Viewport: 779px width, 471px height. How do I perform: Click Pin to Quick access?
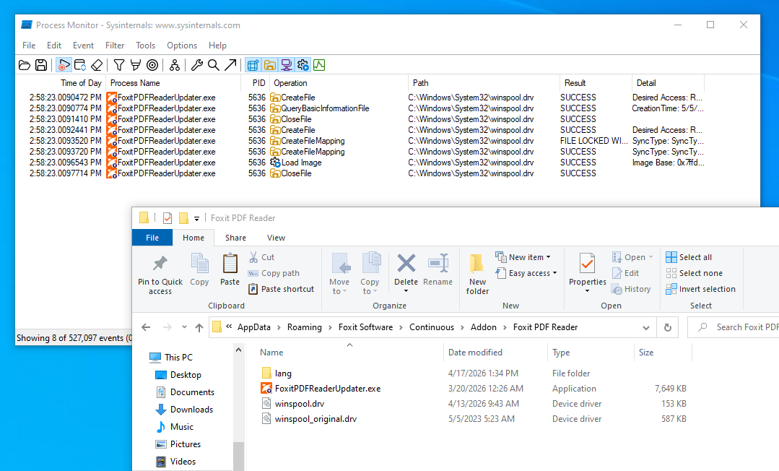(160, 274)
